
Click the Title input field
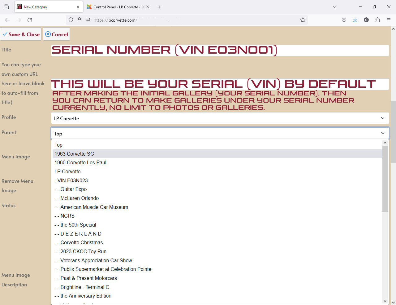pyautogui.click(x=220, y=50)
